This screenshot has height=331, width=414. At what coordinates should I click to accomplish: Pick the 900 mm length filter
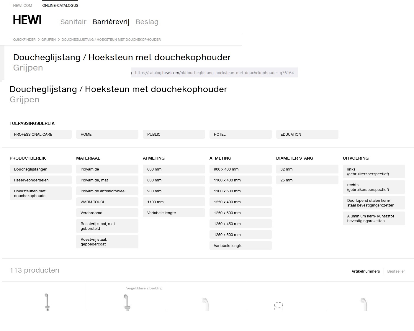174,191
